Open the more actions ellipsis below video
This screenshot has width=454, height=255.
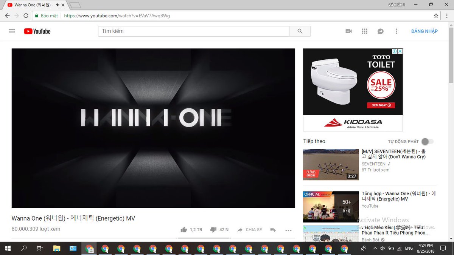[x=288, y=230]
